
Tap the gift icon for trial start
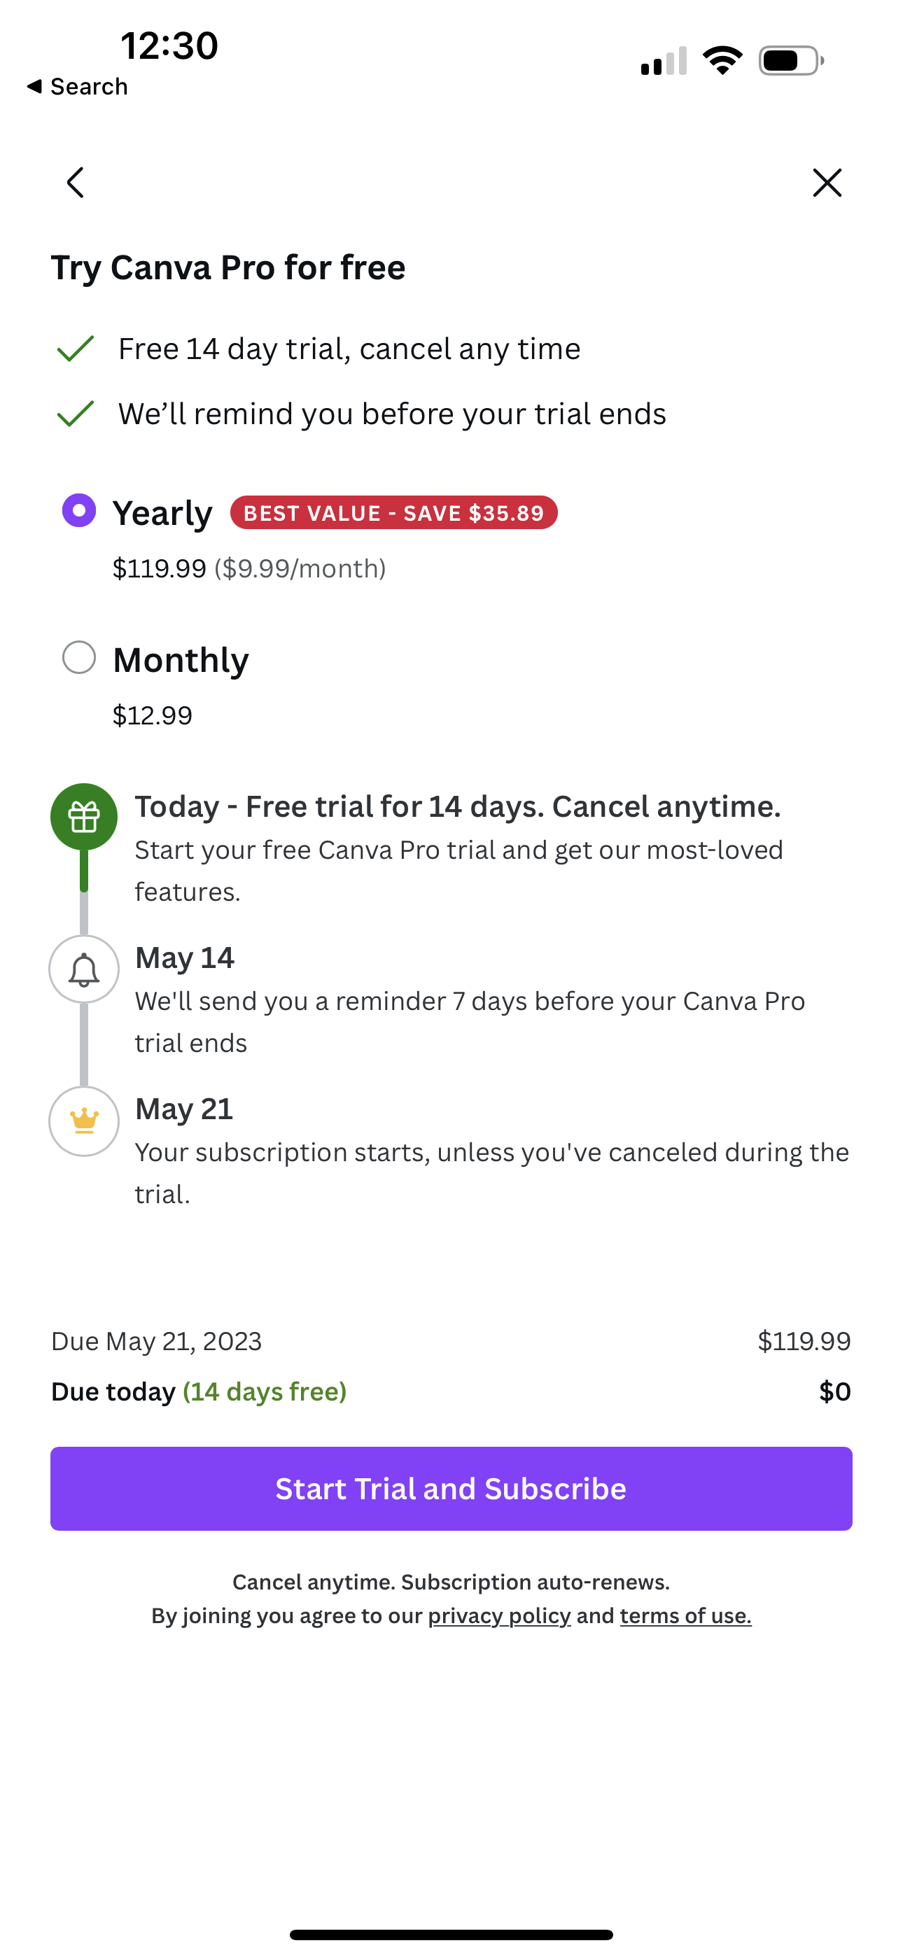click(83, 817)
